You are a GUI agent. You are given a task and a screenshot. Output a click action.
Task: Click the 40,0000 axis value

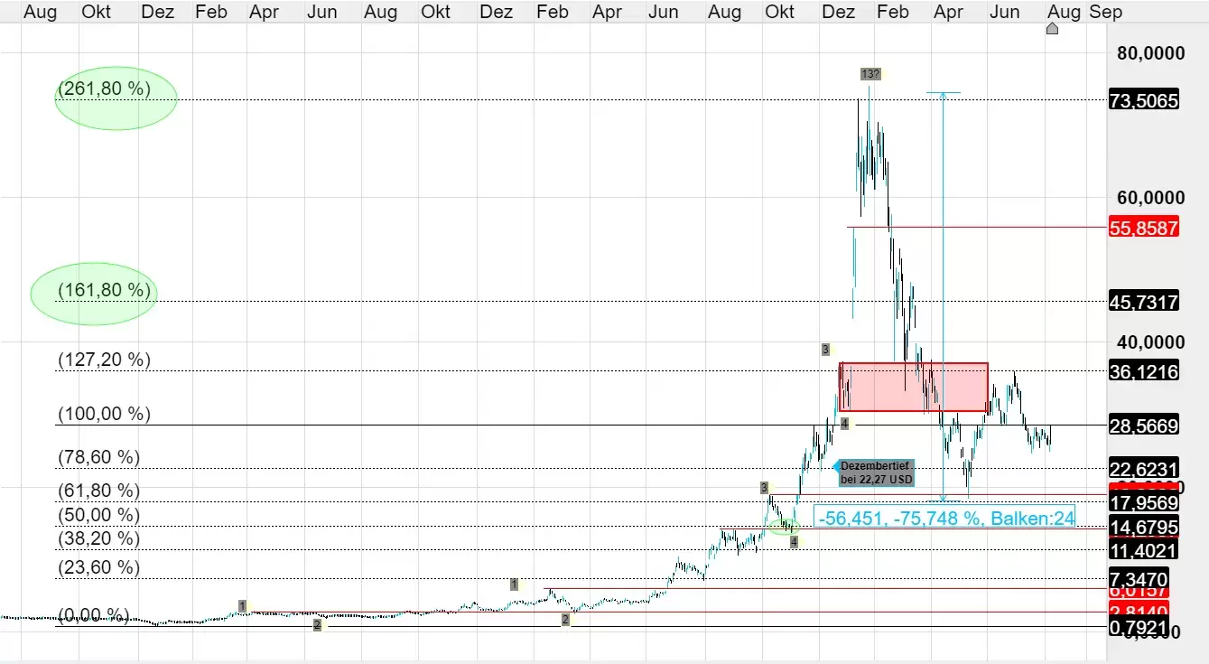point(1151,342)
